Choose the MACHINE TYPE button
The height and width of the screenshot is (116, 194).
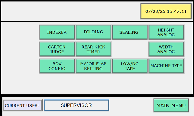click(x=166, y=66)
